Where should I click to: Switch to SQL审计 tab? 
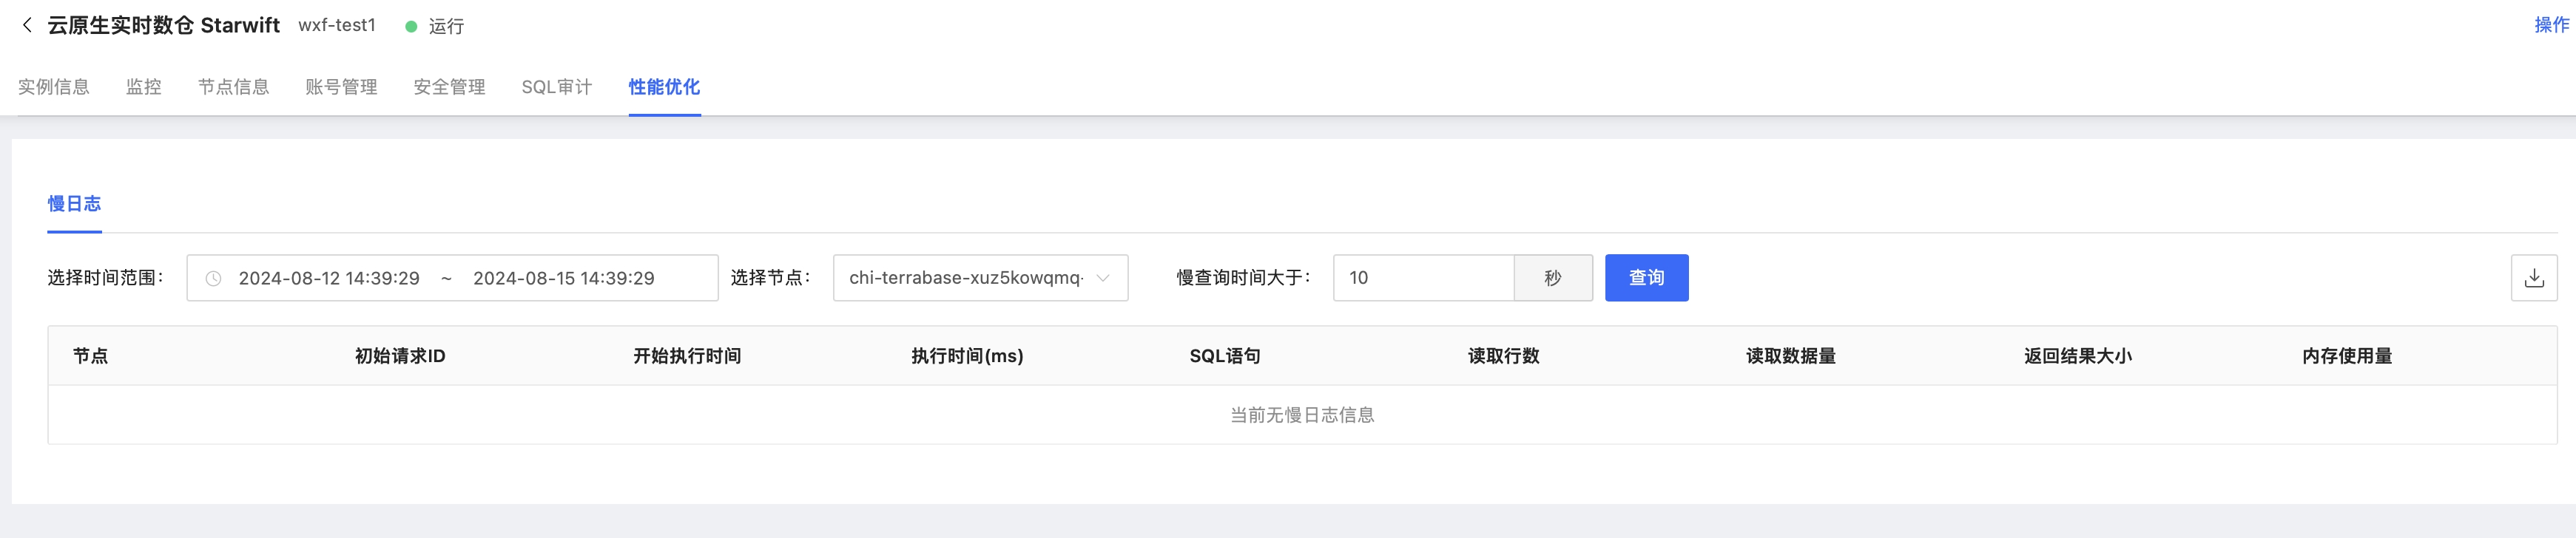click(556, 87)
